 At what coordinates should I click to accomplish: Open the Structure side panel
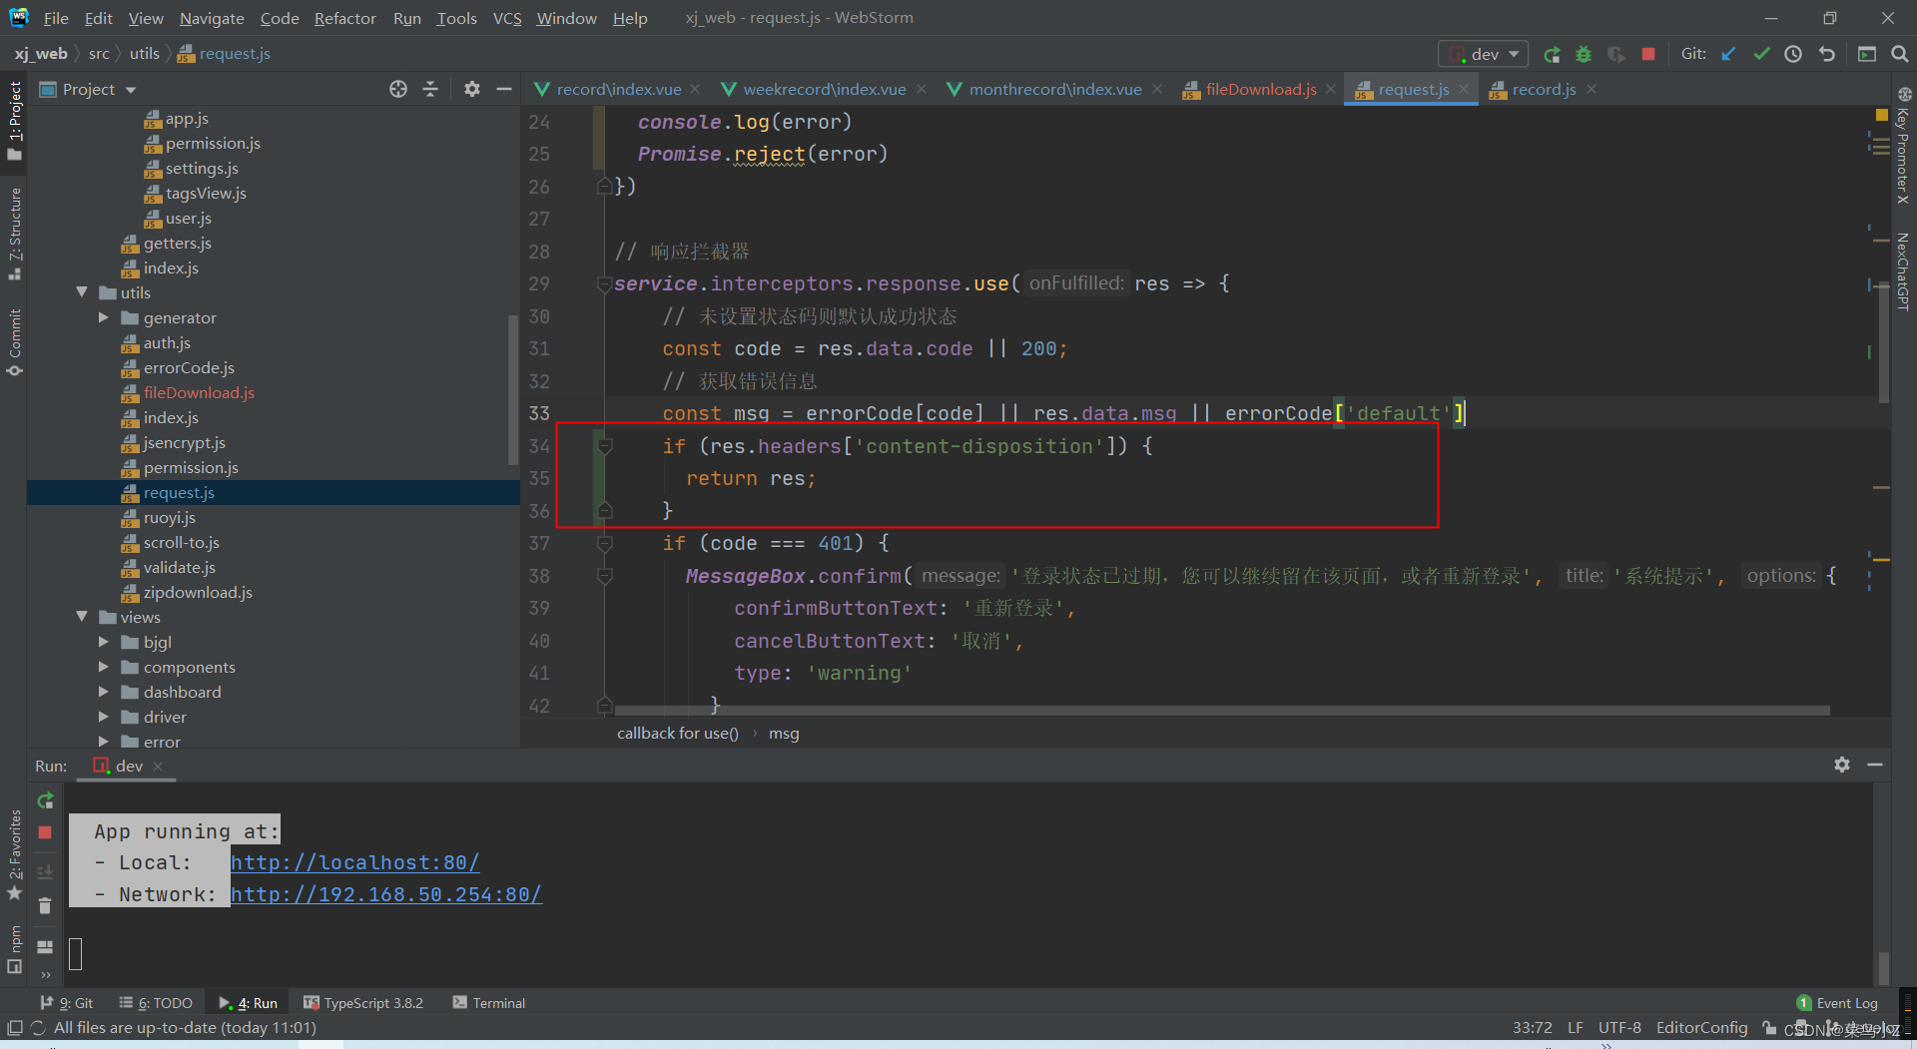coord(14,233)
